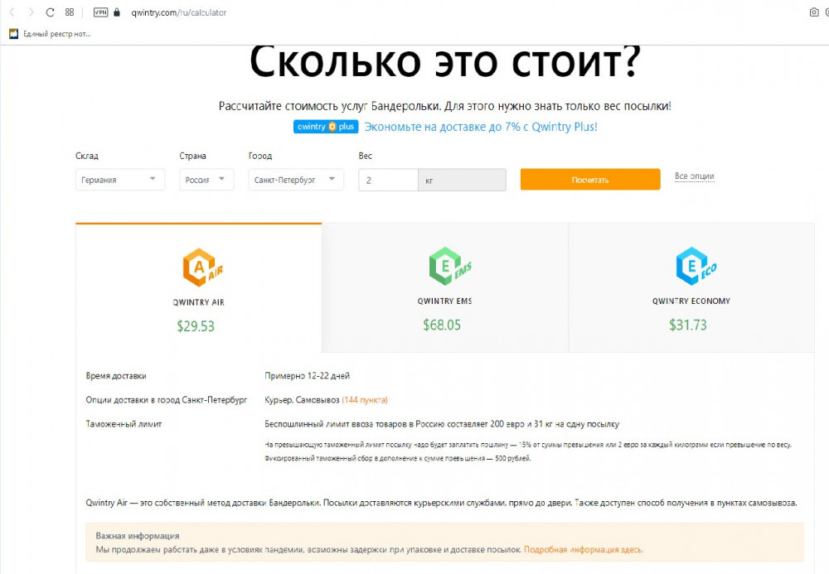Open the кг weight unit selector

(x=462, y=180)
